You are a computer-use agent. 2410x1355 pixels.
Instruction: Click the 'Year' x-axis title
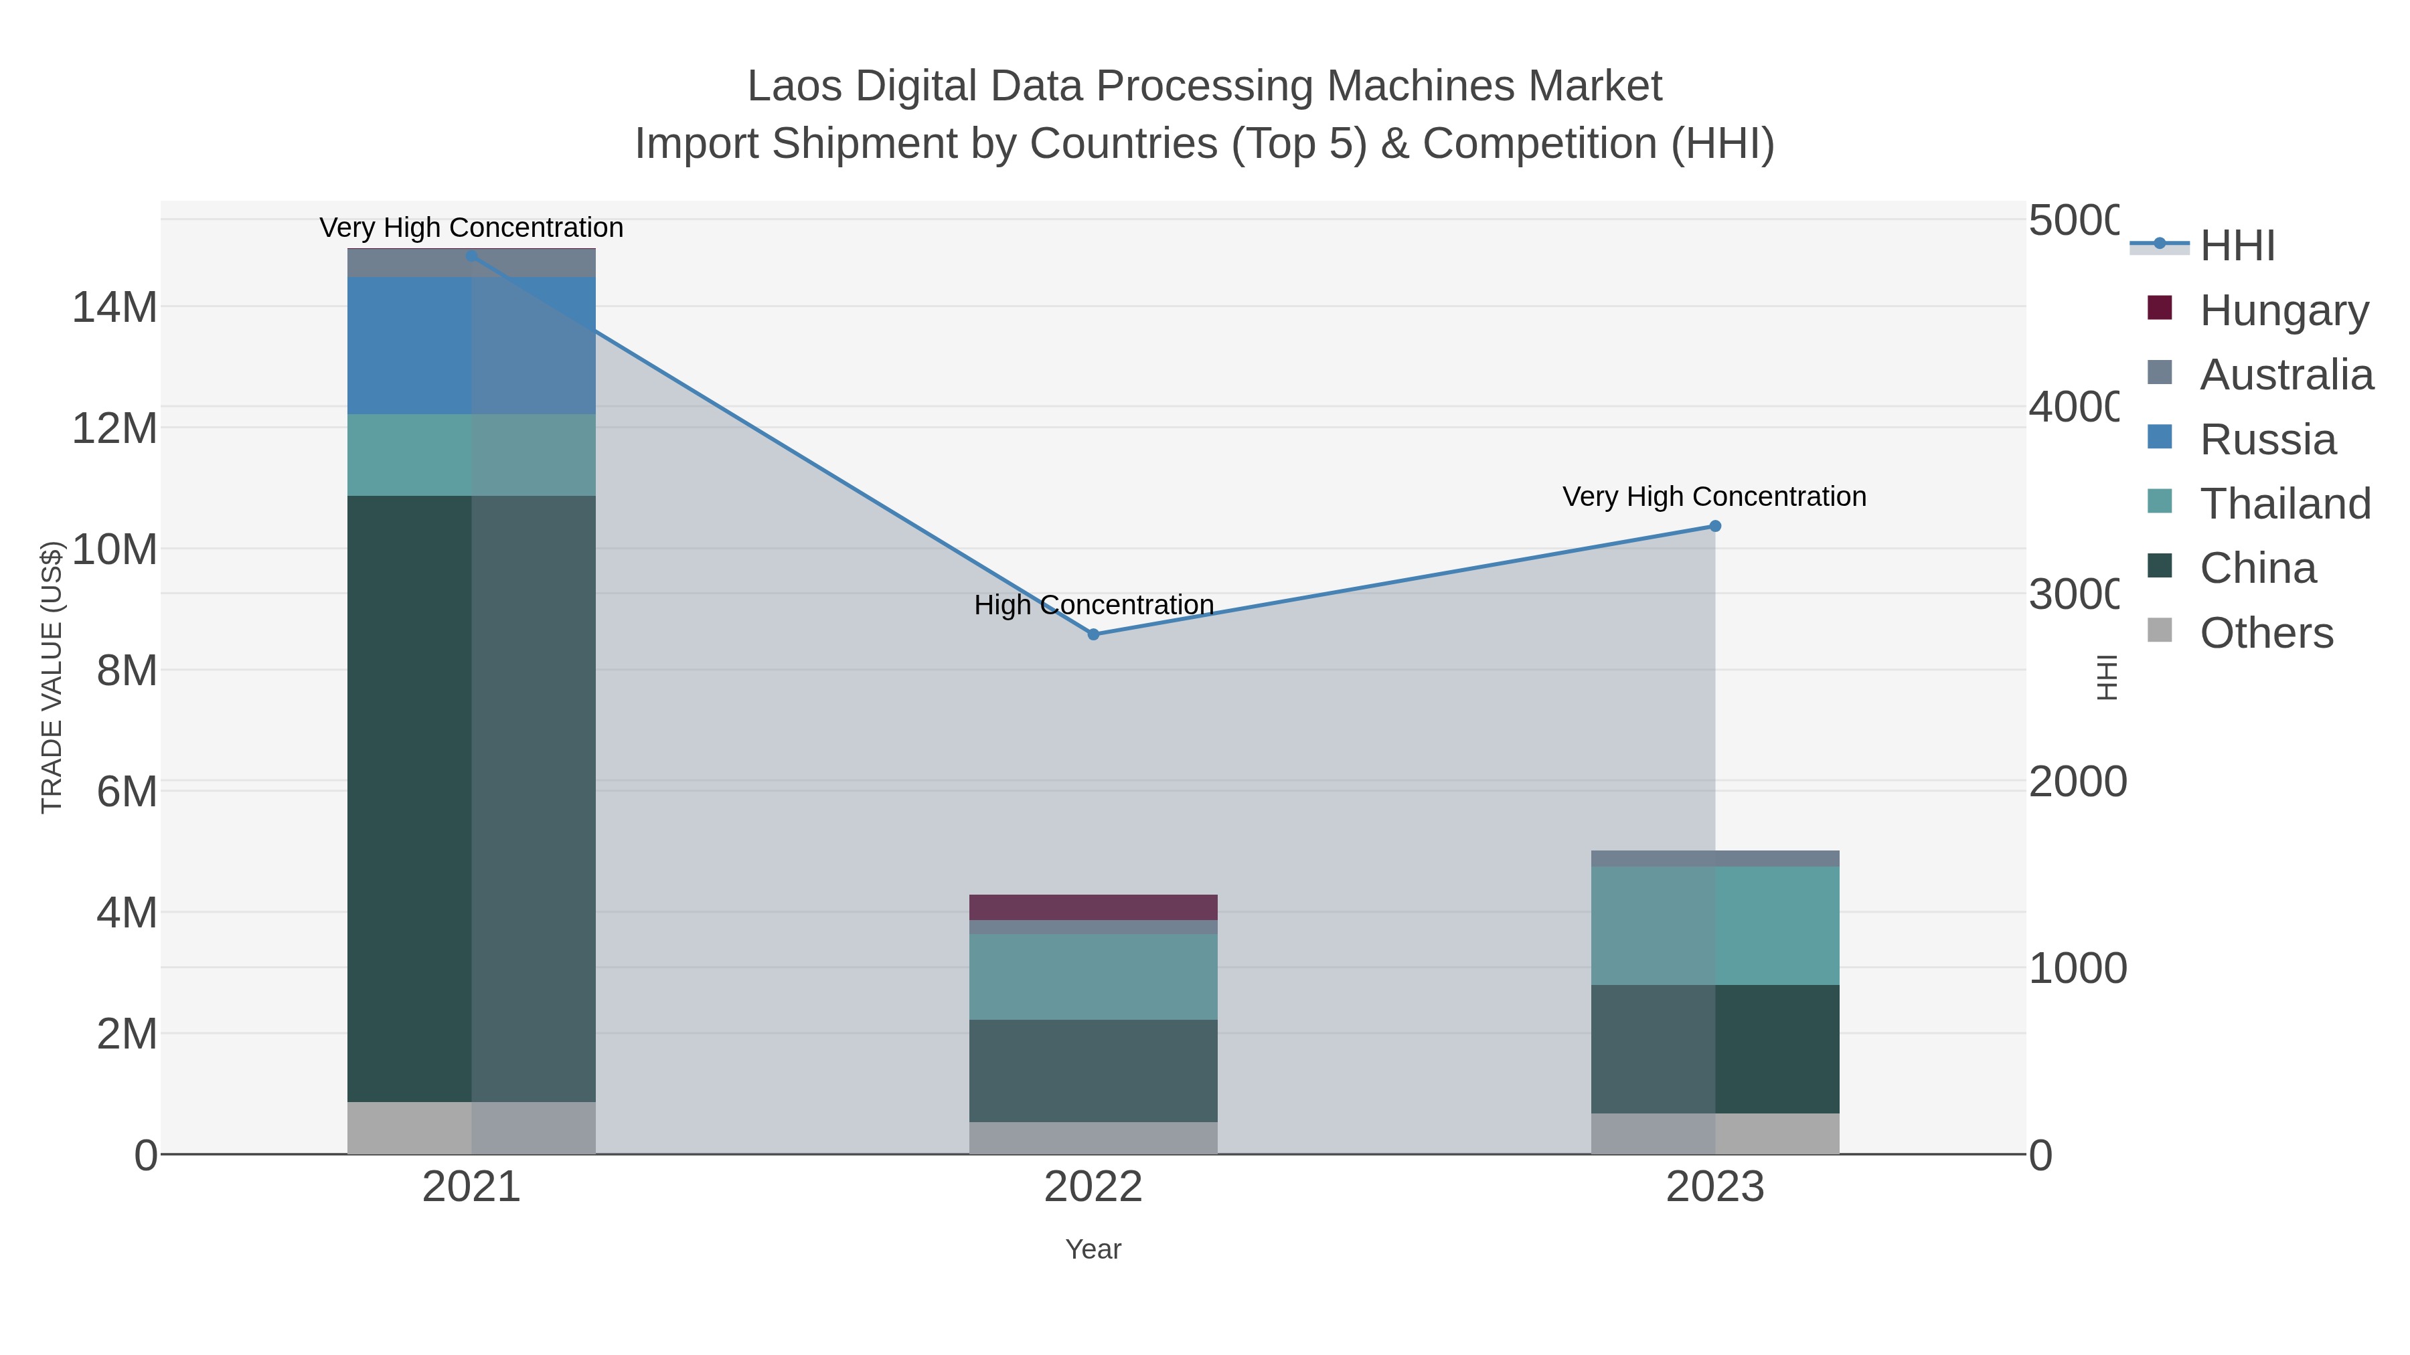[x=1094, y=1249]
